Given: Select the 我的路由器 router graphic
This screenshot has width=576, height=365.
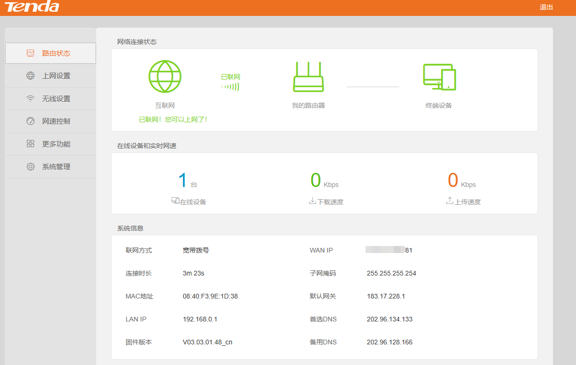Looking at the screenshot, I should click(308, 76).
